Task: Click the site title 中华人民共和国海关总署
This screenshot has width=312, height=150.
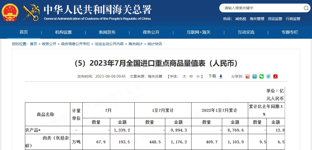Action: [x=98, y=10]
